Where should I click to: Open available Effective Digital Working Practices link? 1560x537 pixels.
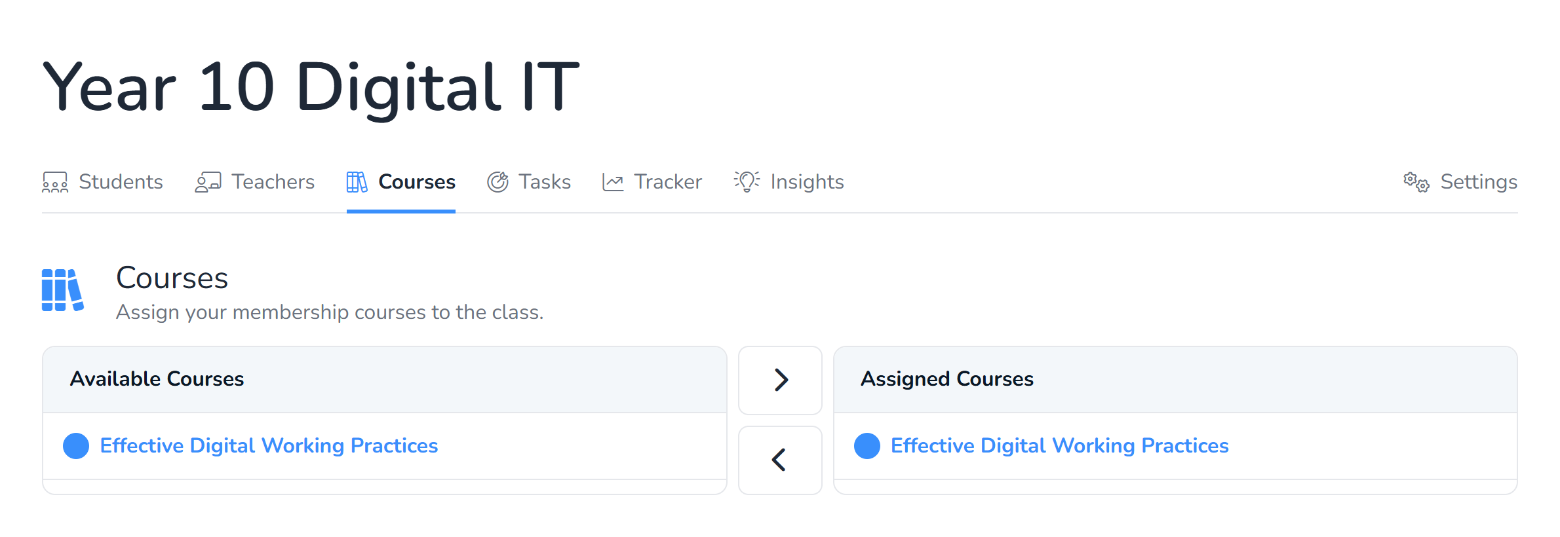(x=269, y=446)
